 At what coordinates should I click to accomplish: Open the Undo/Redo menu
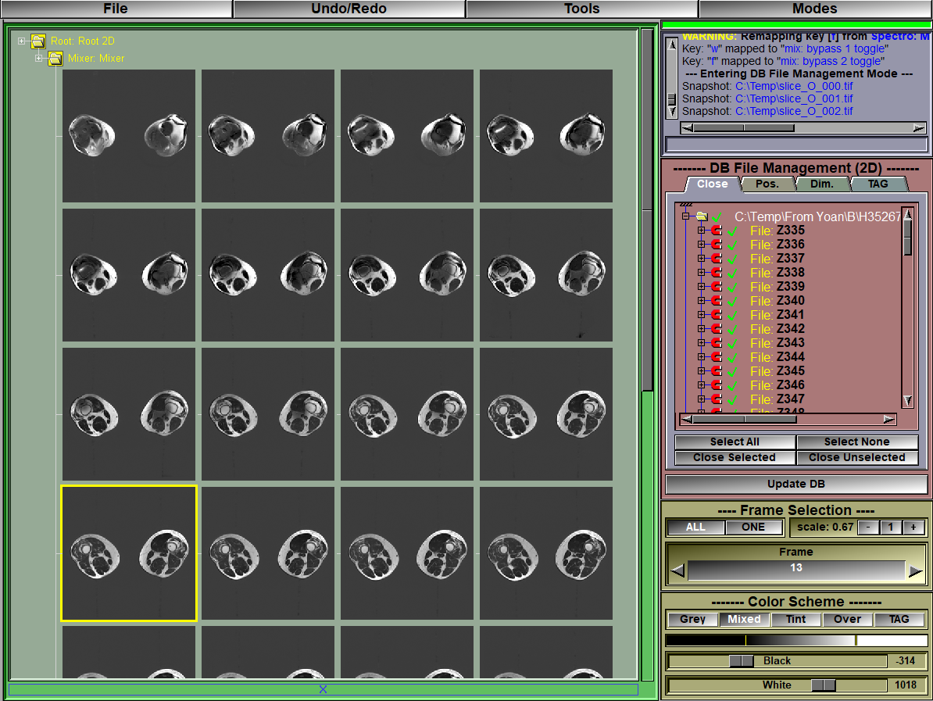(349, 9)
